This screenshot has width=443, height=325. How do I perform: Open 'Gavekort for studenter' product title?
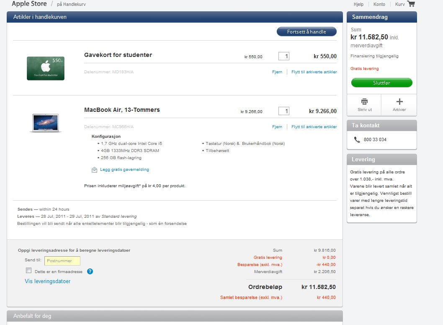(x=118, y=55)
